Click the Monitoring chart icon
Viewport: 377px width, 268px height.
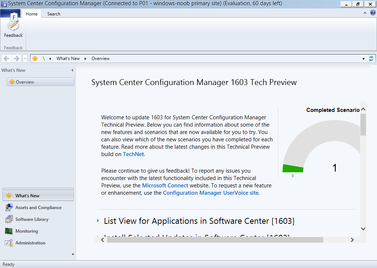[9, 231]
